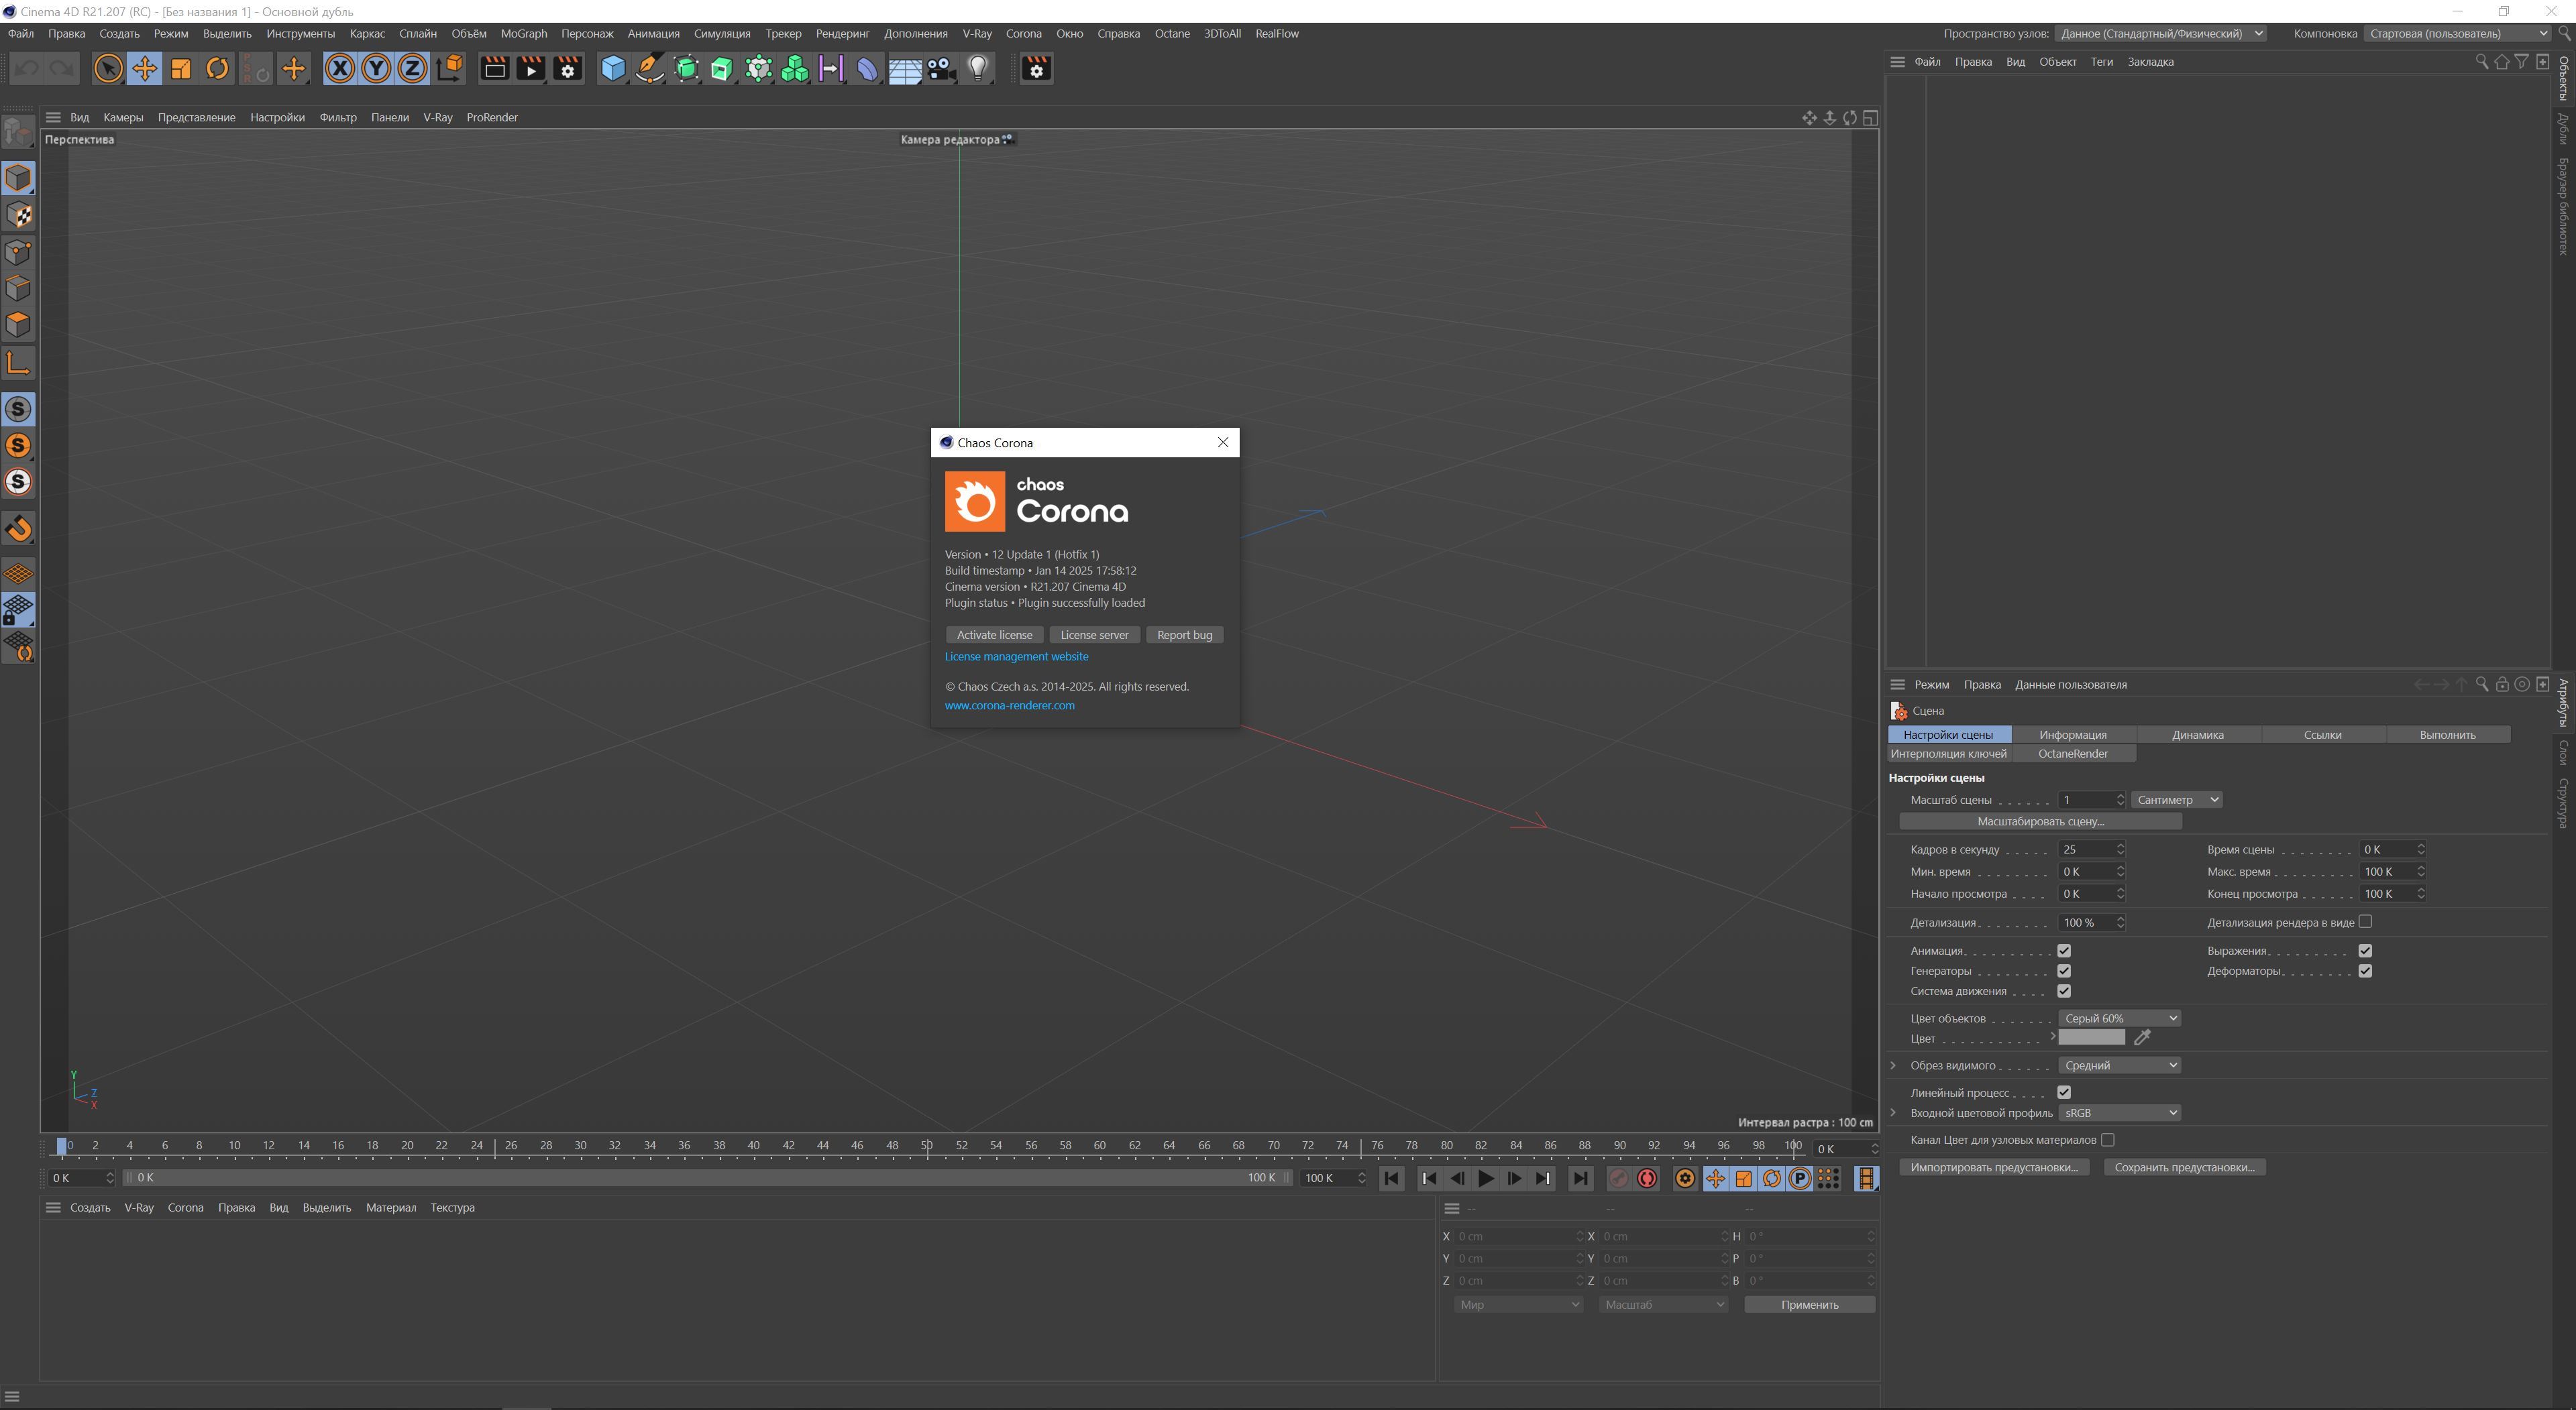Open the Серый 60% object color dropdown
The width and height of the screenshot is (2576, 1410).
(x=2119, y=1018)
